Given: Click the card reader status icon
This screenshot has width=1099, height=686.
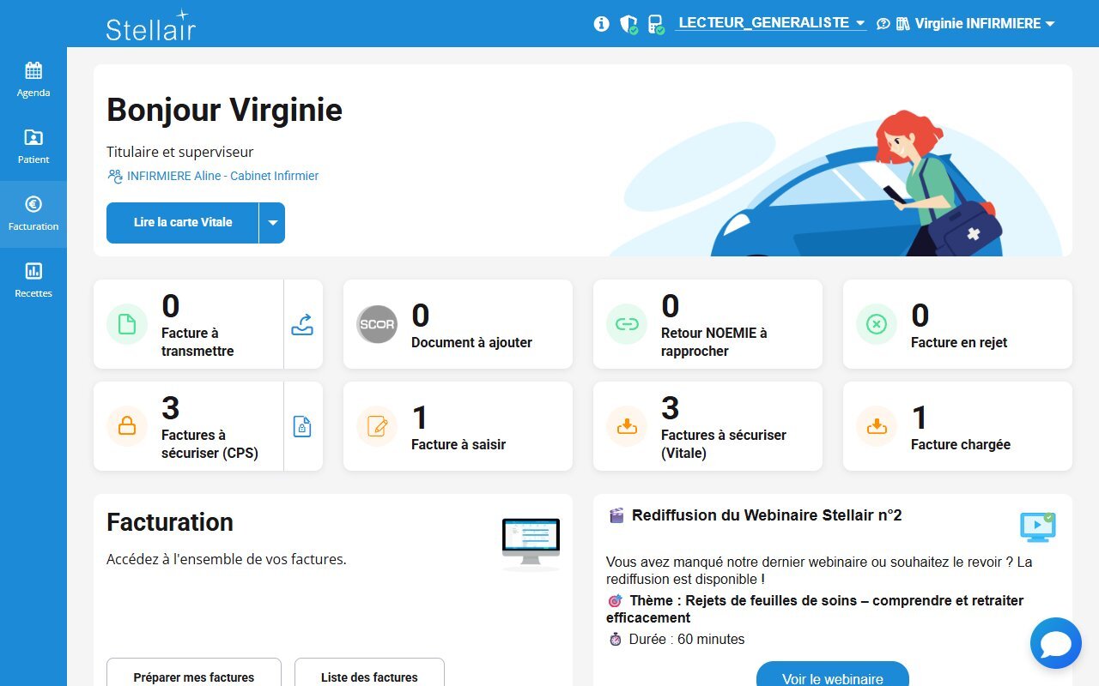Looking at the screenshot, I should point(655,24).
